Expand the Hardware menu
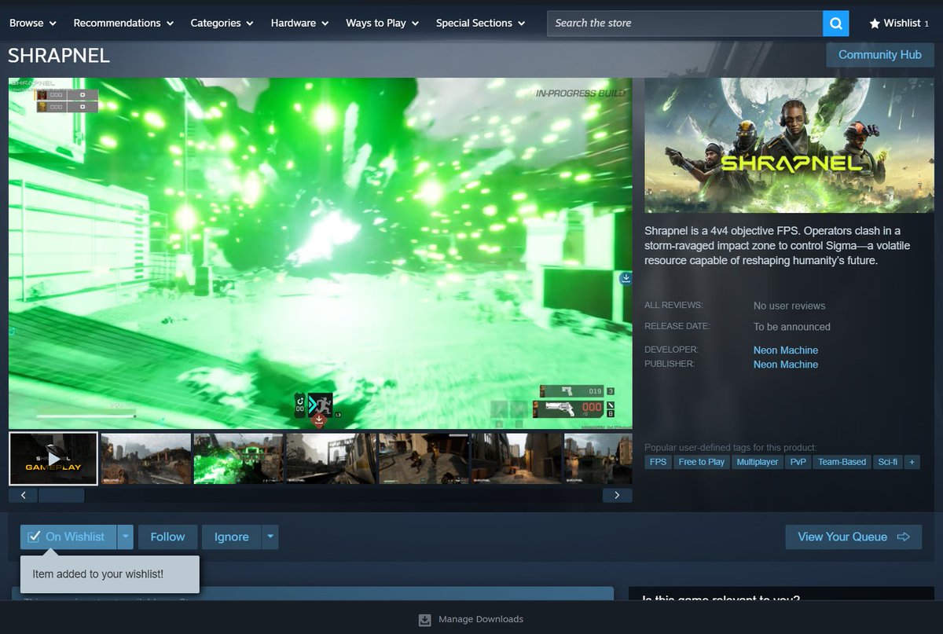The width and height of the screenshot is (943, 634). coord(300,24)
